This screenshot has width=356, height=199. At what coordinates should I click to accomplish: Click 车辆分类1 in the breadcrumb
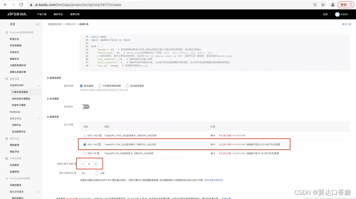(x=71, y=24)
